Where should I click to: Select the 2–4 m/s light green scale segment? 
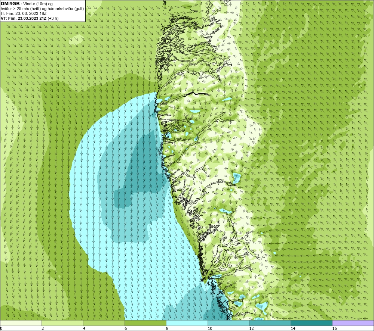62,323
